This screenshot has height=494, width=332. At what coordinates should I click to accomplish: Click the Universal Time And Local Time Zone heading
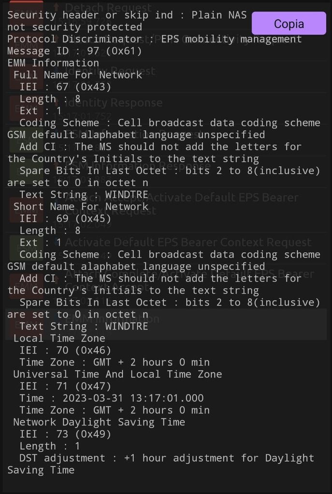[117, 374]
